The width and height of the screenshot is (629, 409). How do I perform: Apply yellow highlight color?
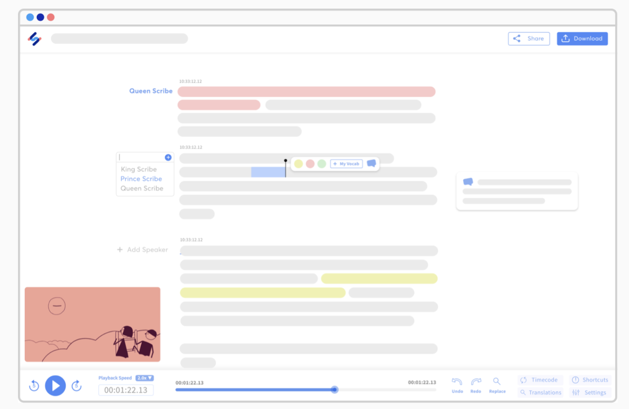click(298, 164)
